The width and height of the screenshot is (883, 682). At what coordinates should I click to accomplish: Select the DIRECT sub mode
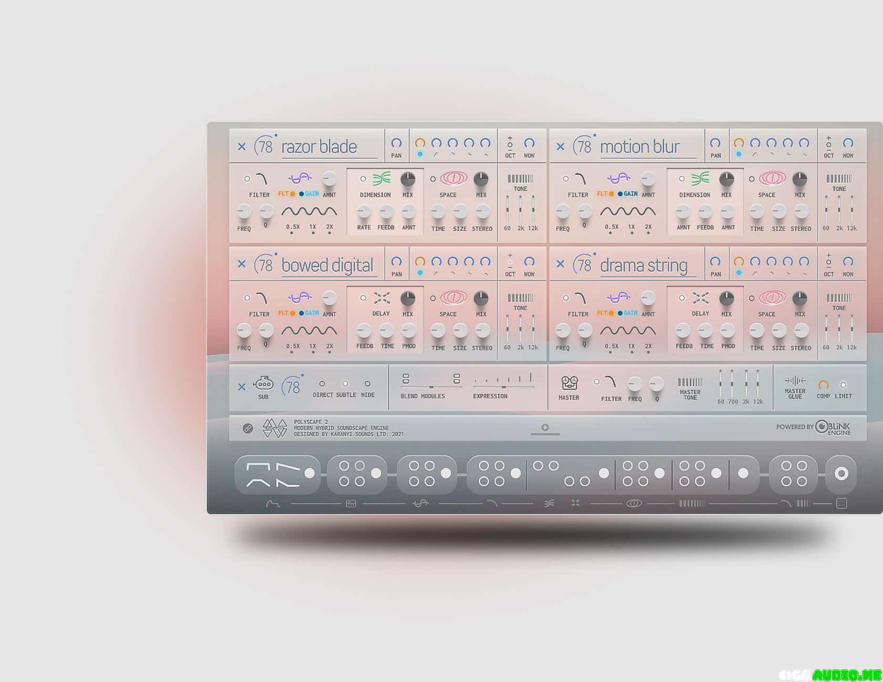322,384
